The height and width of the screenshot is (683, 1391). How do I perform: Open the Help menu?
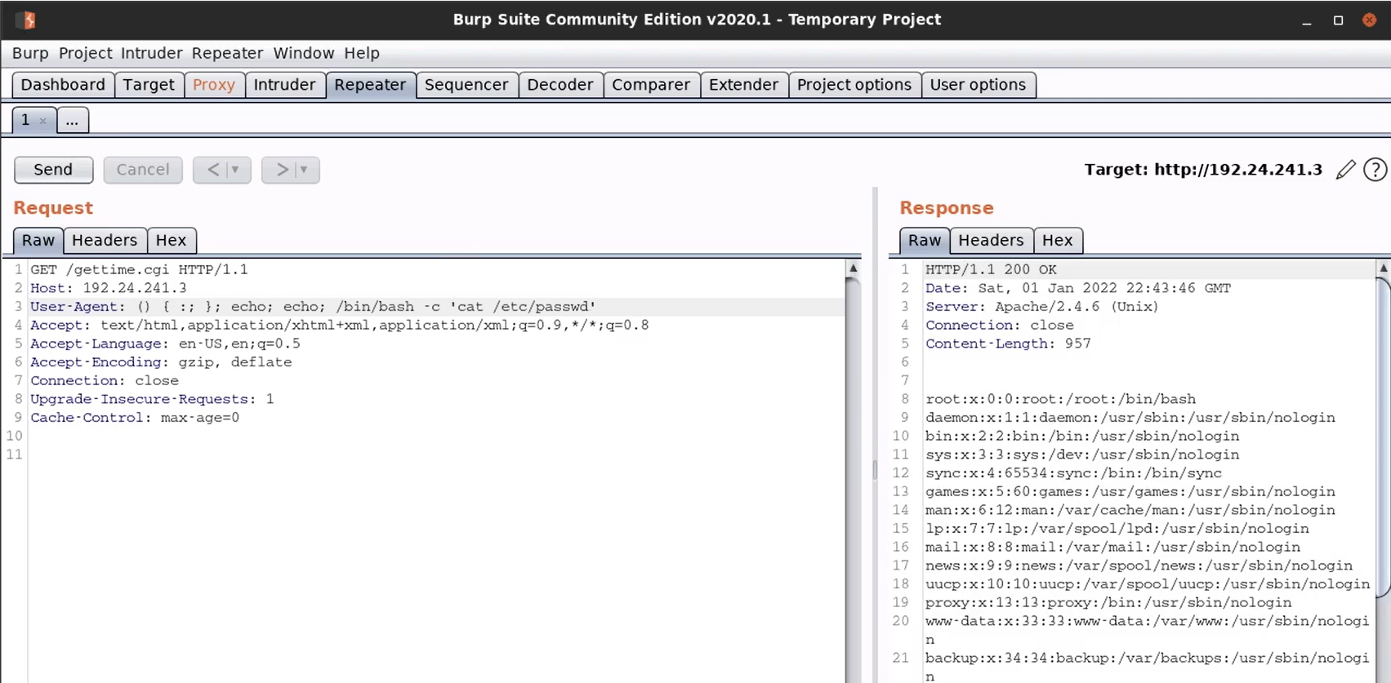[362, 53]
